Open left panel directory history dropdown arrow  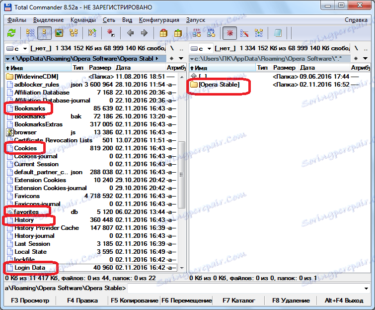pyautogui.click(x=181, y=58)
